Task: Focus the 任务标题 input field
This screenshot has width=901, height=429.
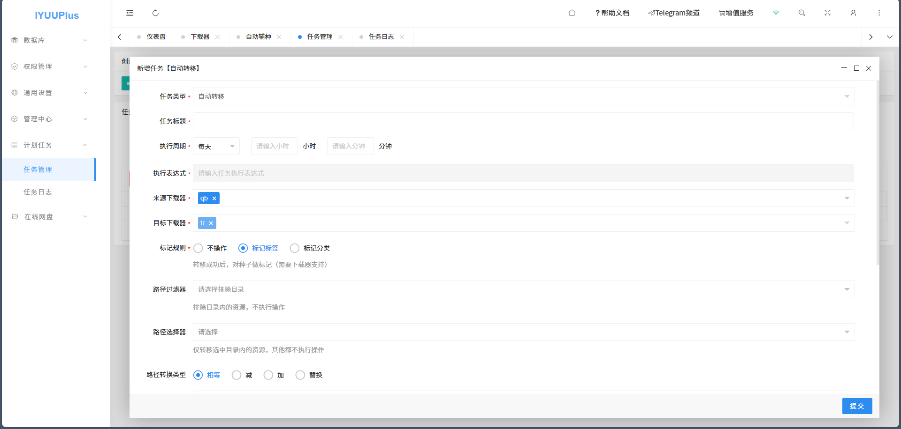Action: tap(523, 121)
